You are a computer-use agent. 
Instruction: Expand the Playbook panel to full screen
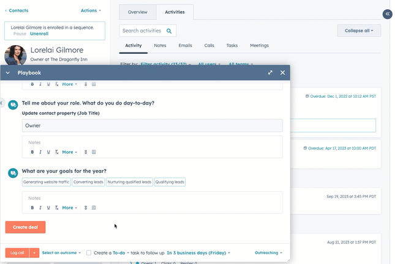270,73
